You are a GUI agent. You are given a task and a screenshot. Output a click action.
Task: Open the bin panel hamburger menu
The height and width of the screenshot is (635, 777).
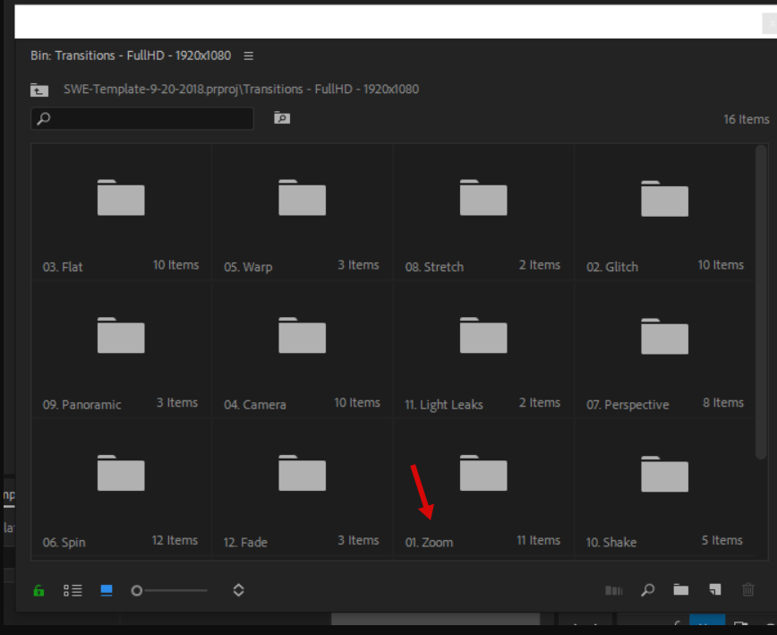tap(249, 56)
